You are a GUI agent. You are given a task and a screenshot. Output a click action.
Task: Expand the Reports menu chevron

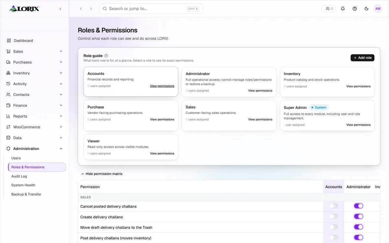point(61,116)
